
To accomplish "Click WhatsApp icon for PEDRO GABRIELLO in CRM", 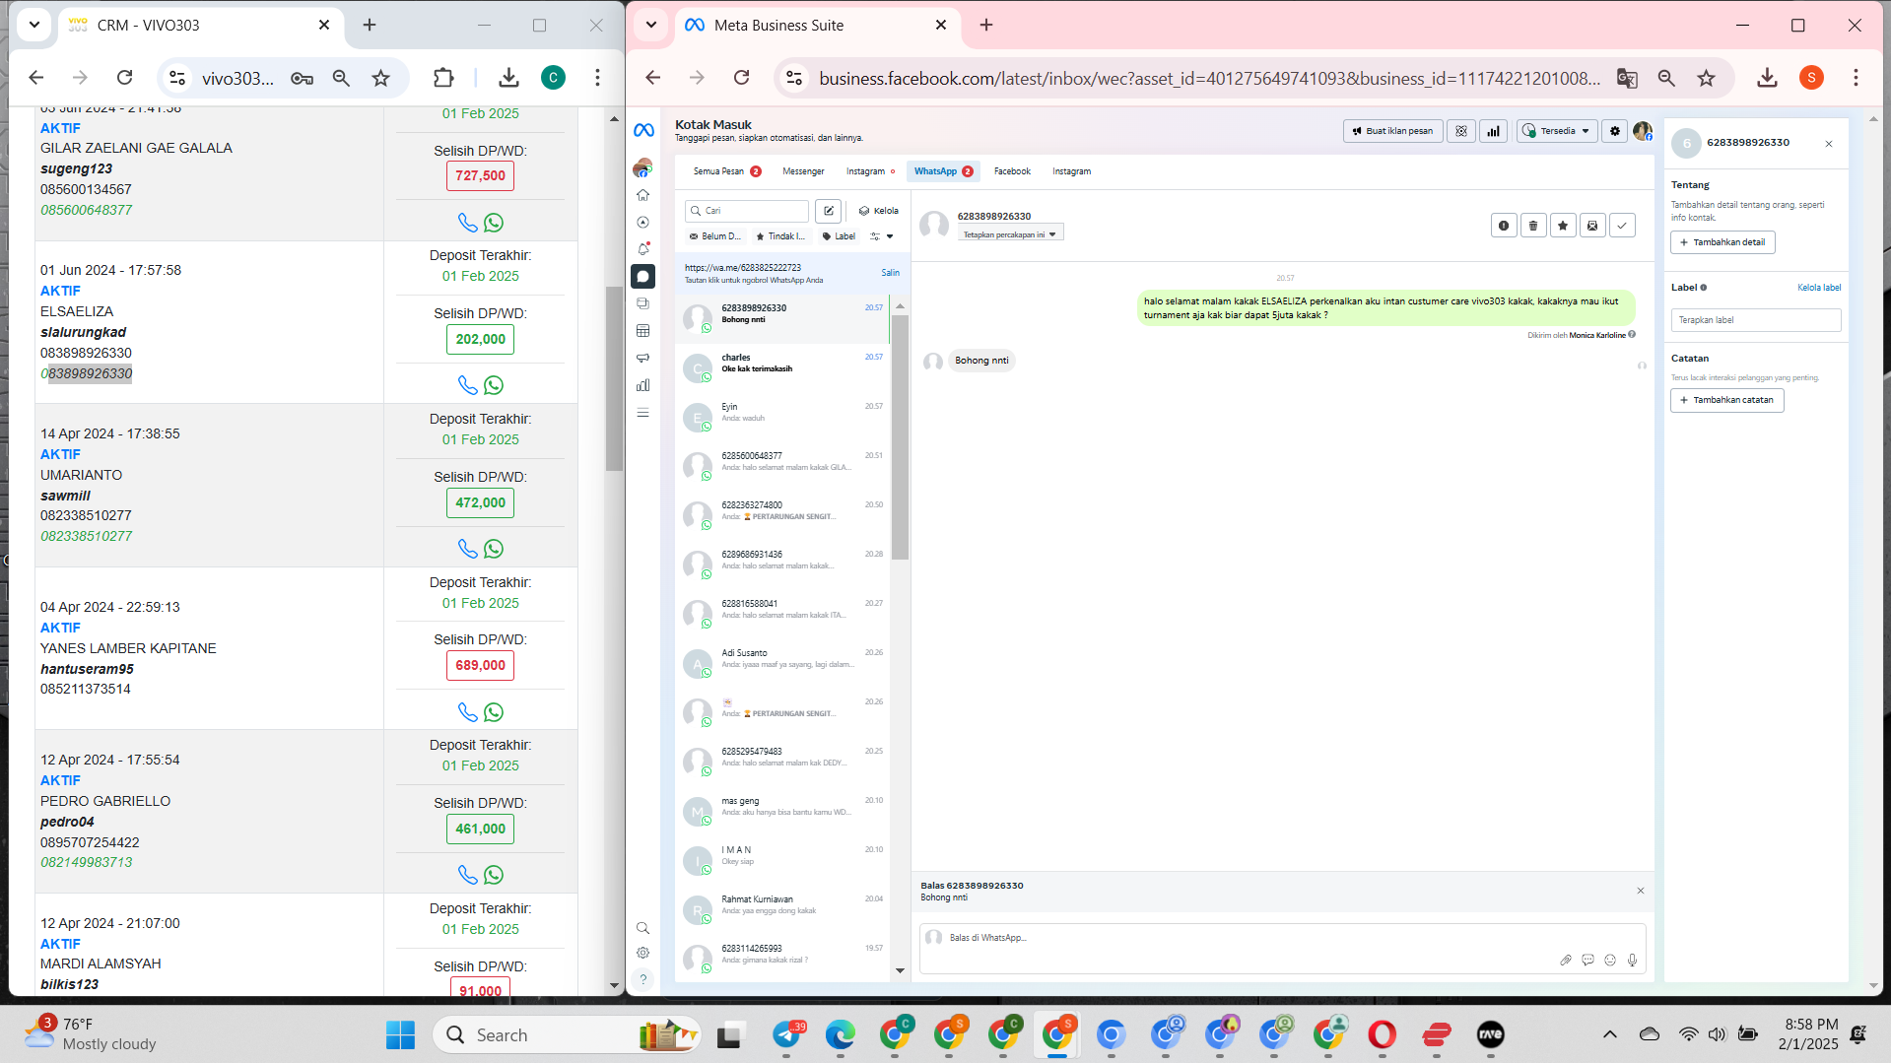I will tap(494, 875).
